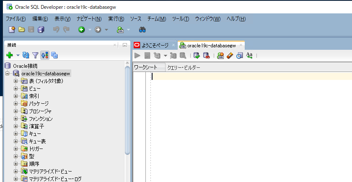This screenshot has height=182, width=352.
Task: Click the Open folder icon
Action: pos(21,29)
